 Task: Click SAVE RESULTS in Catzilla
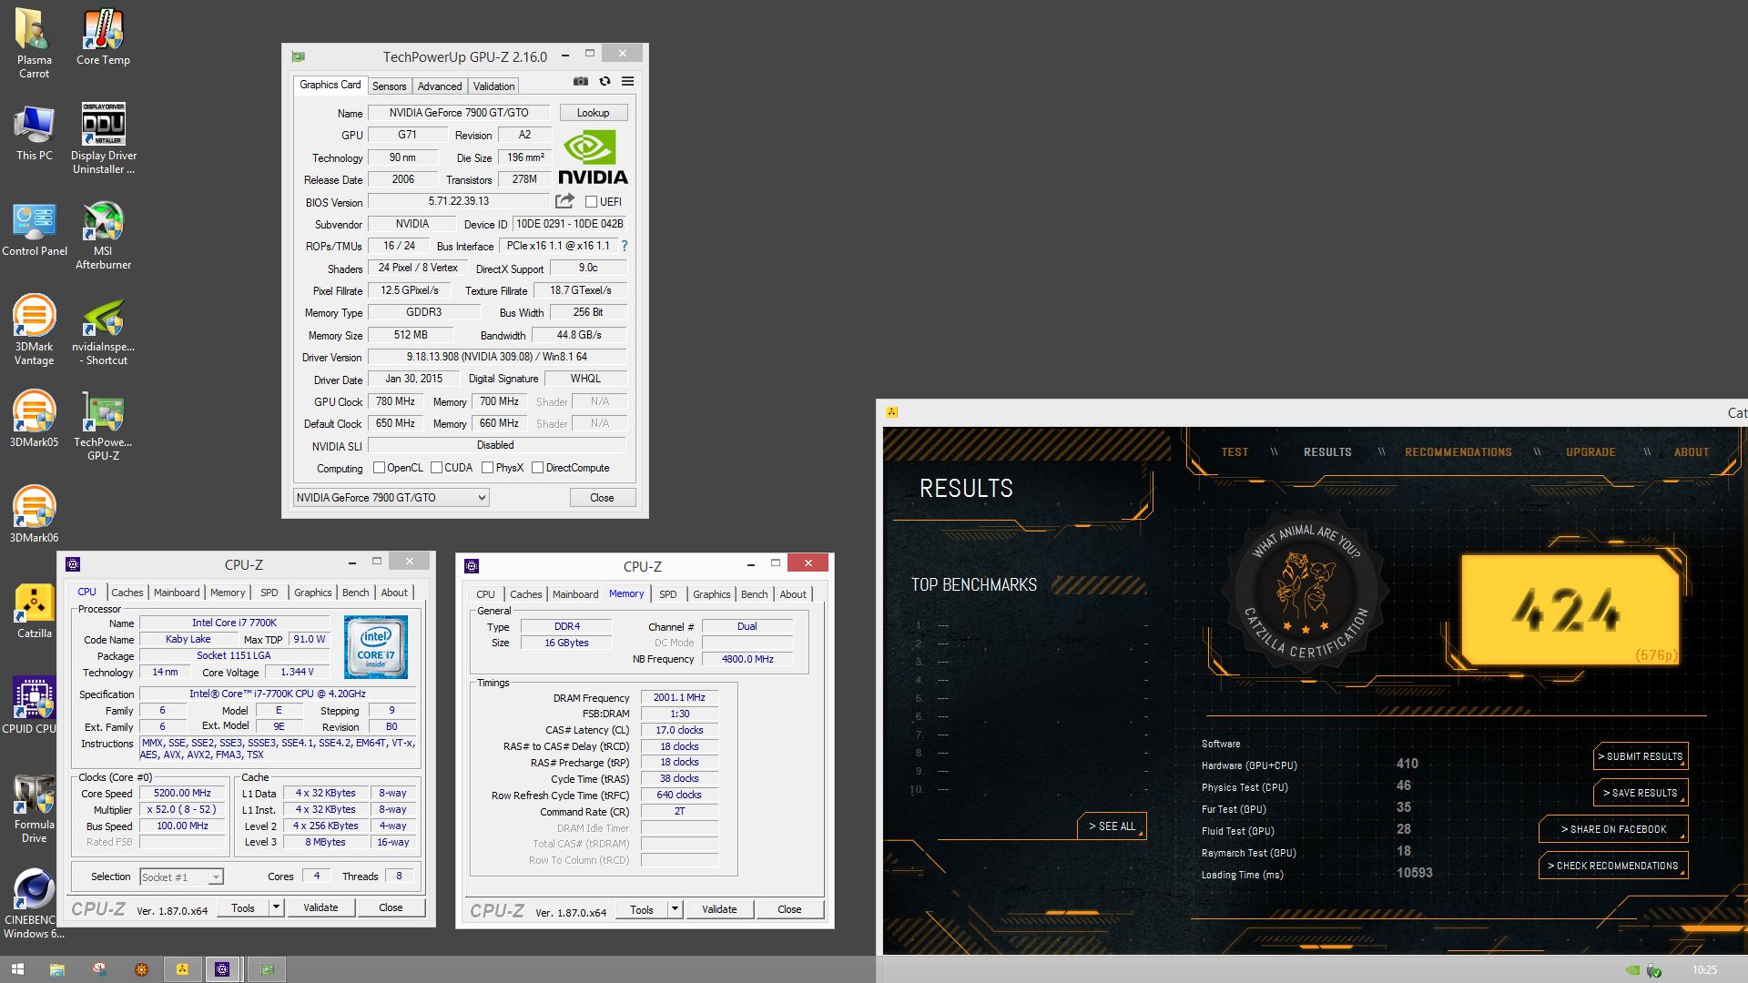click(1641, 793)
